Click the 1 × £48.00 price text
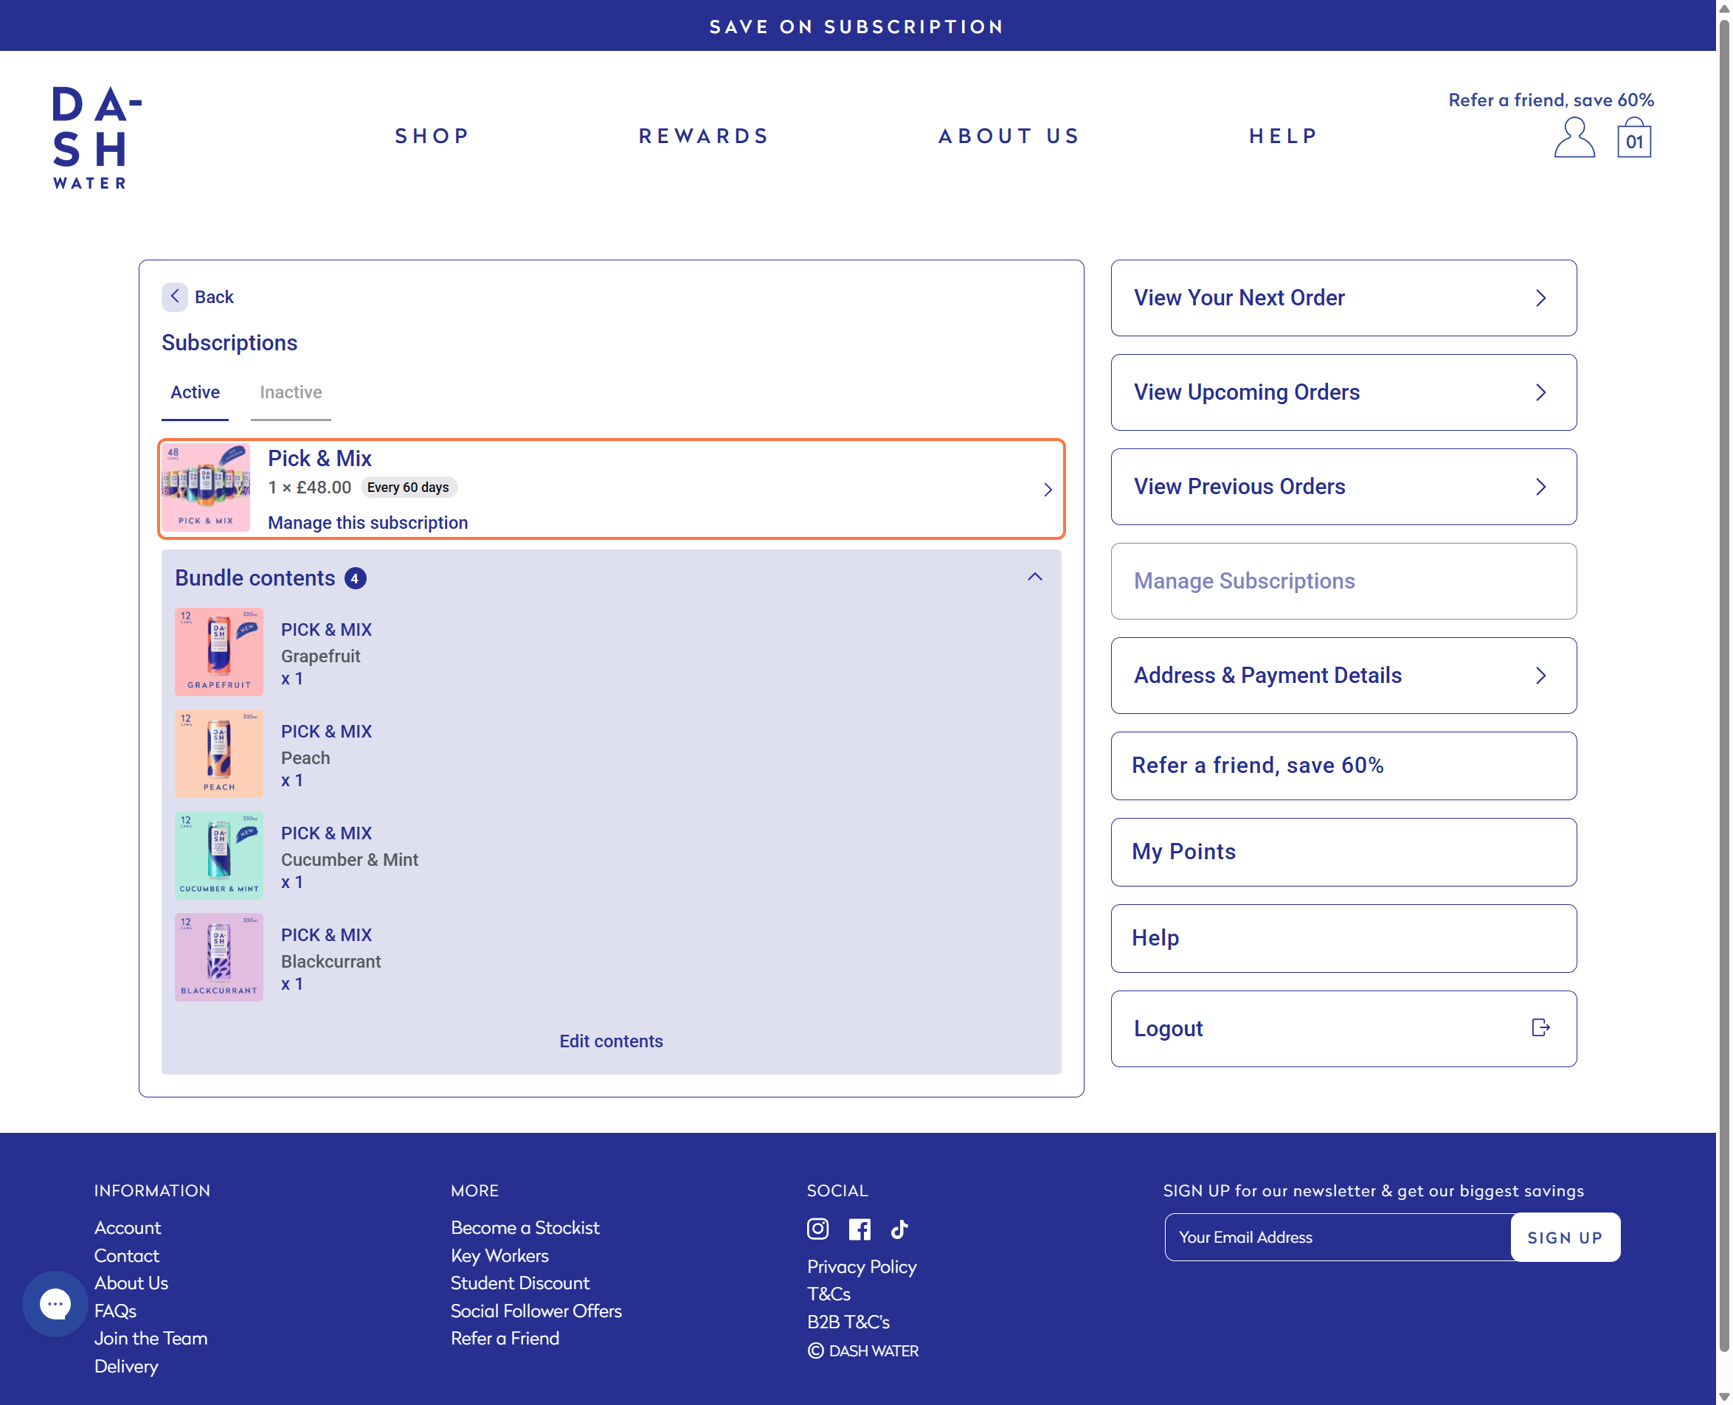Image resolution: width=1733 pixels, height=1405 pixels. tap(309, 488)
